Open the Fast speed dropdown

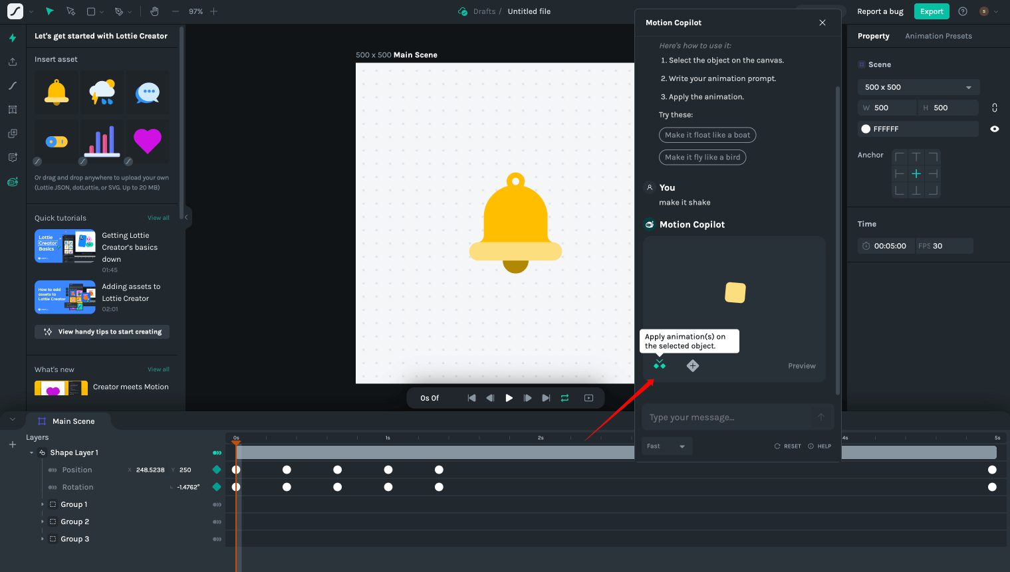(x=666, y=446)
